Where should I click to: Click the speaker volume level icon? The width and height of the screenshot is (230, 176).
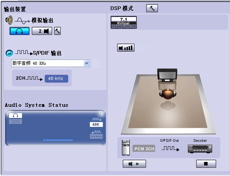pos(126,48)
